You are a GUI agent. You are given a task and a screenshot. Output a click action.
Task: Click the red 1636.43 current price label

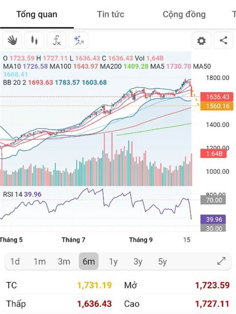click(x=214, y=97)
